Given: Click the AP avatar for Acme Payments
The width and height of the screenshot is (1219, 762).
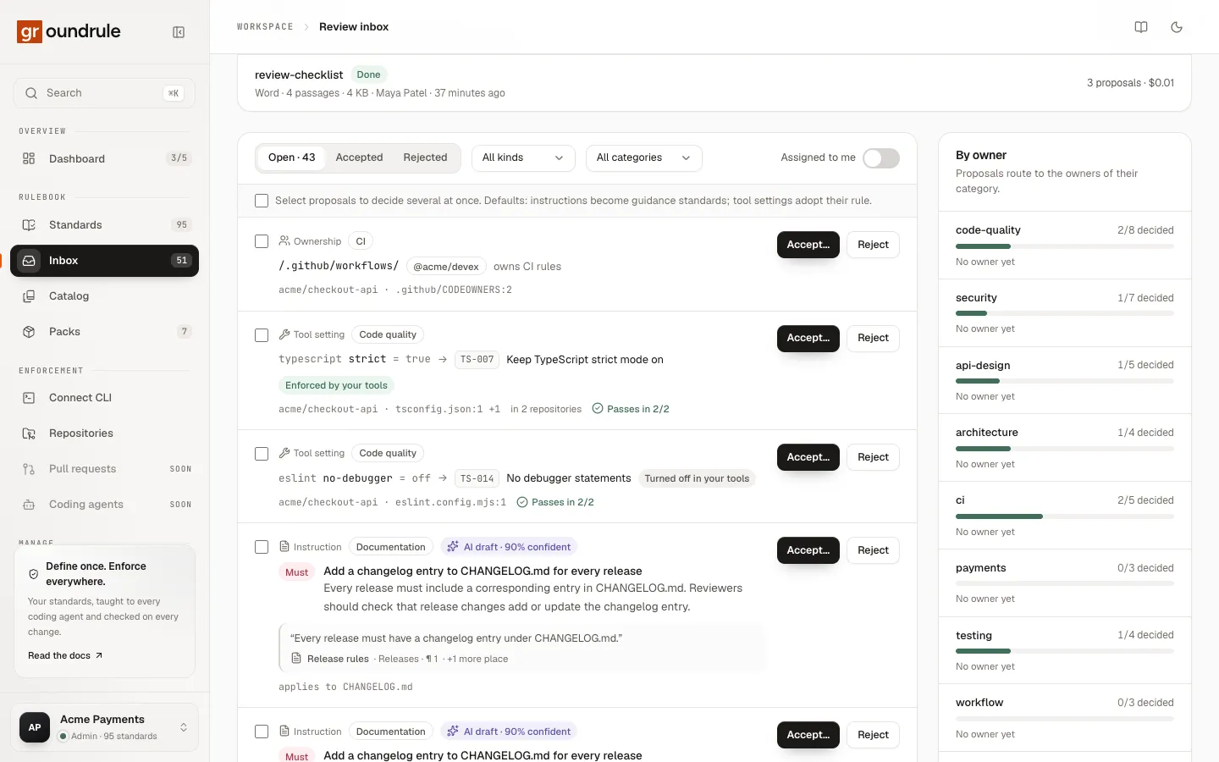Looking at the screenshot, I should pyautogui.click(x=35, y=727).
